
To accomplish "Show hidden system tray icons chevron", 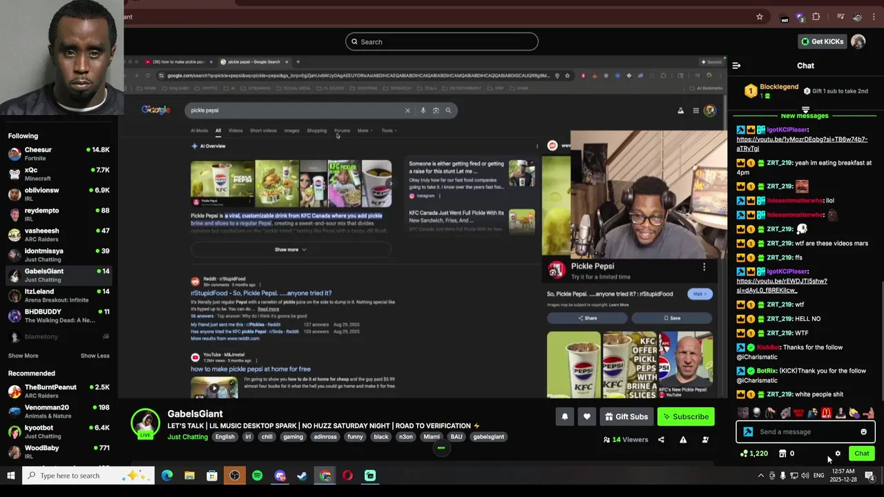I will tap(761, 476).
